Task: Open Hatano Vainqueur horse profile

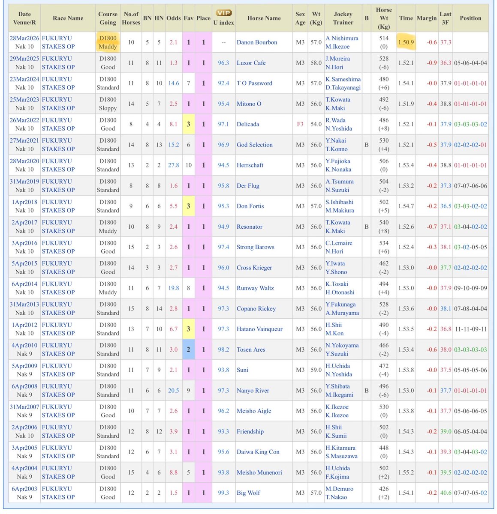Action: (x=259, y=329)
